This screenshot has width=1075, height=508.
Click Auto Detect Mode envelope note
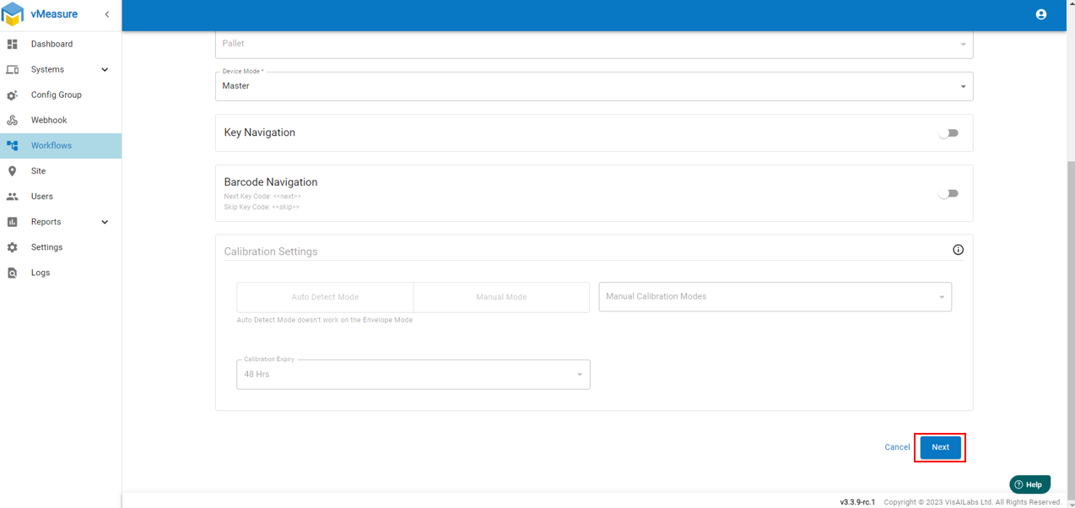(325, 320)
